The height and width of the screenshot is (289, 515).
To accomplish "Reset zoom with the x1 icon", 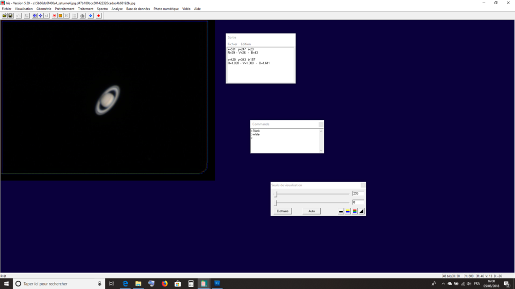I will pyautogui.click(x=47, y=16).
